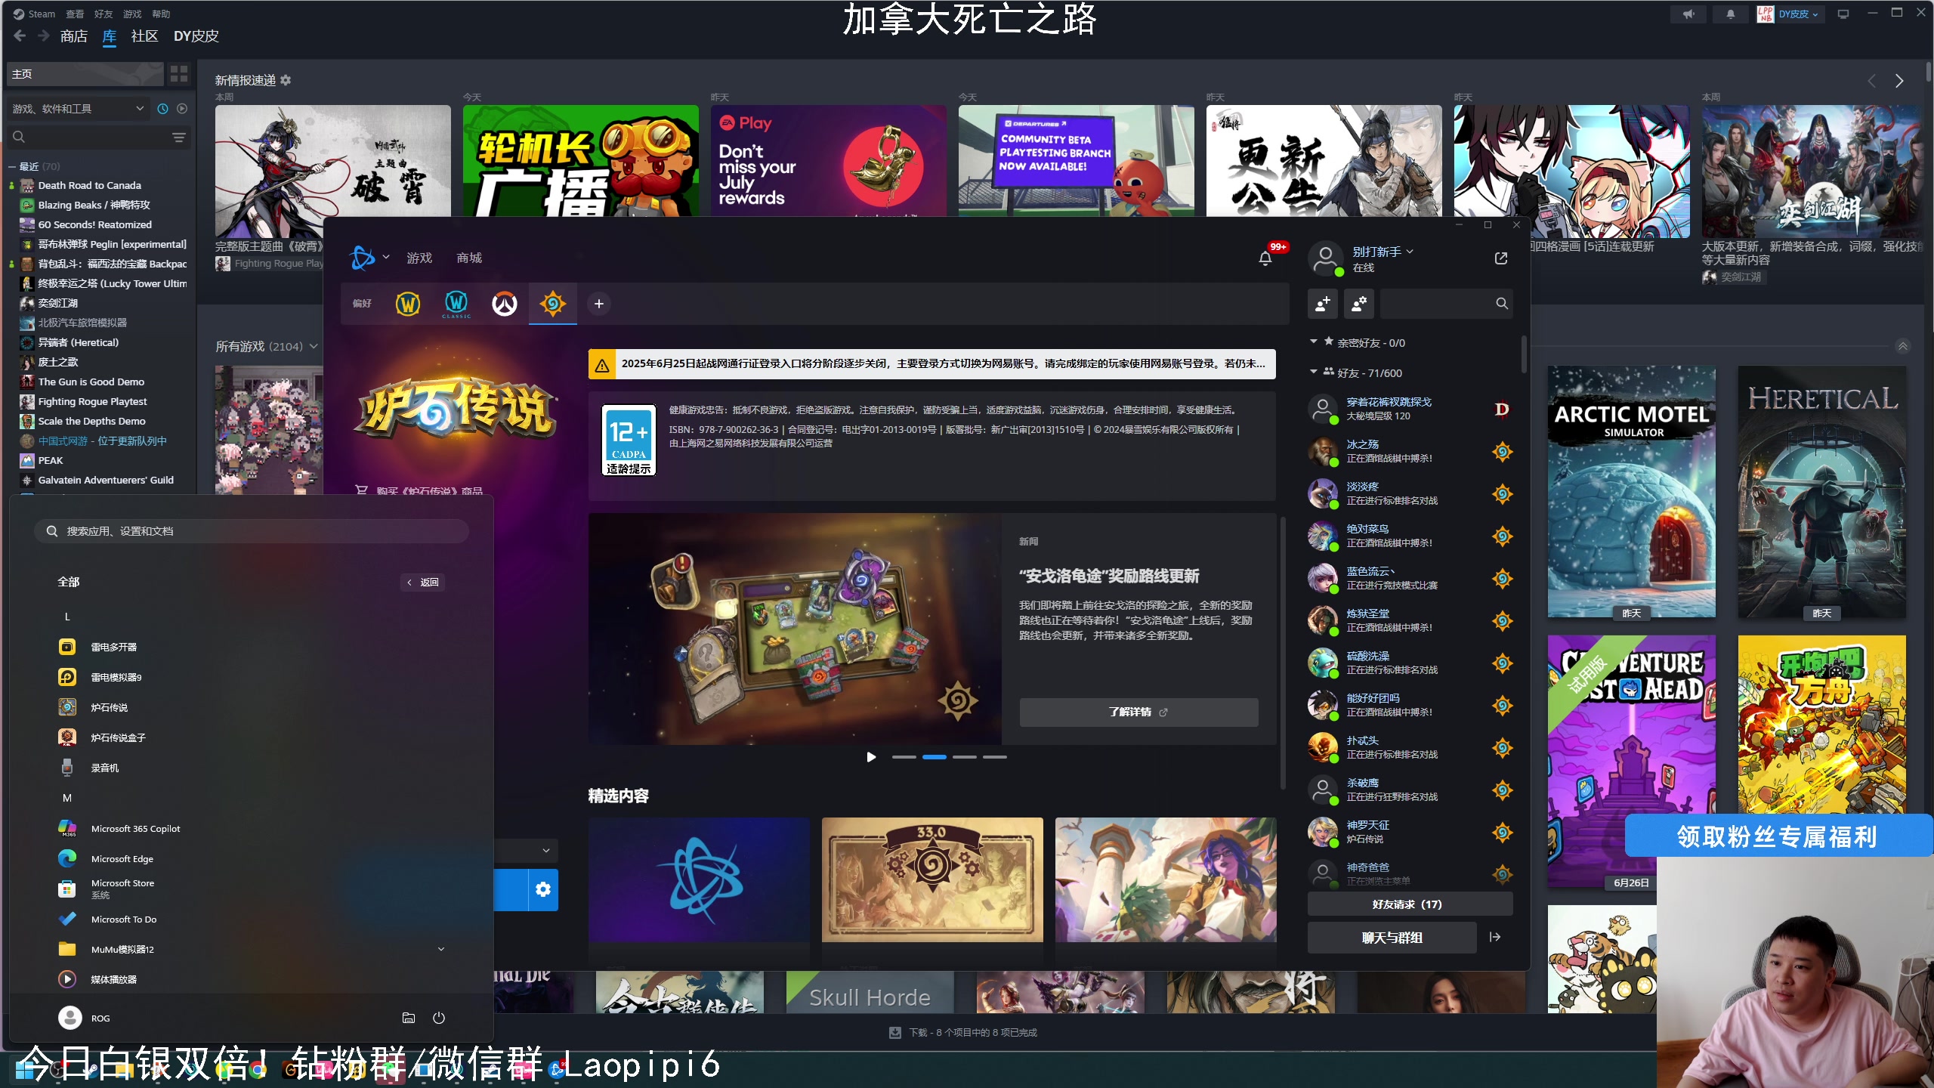Toggle Steam ready-to-play filter icon

click(182, 109)
